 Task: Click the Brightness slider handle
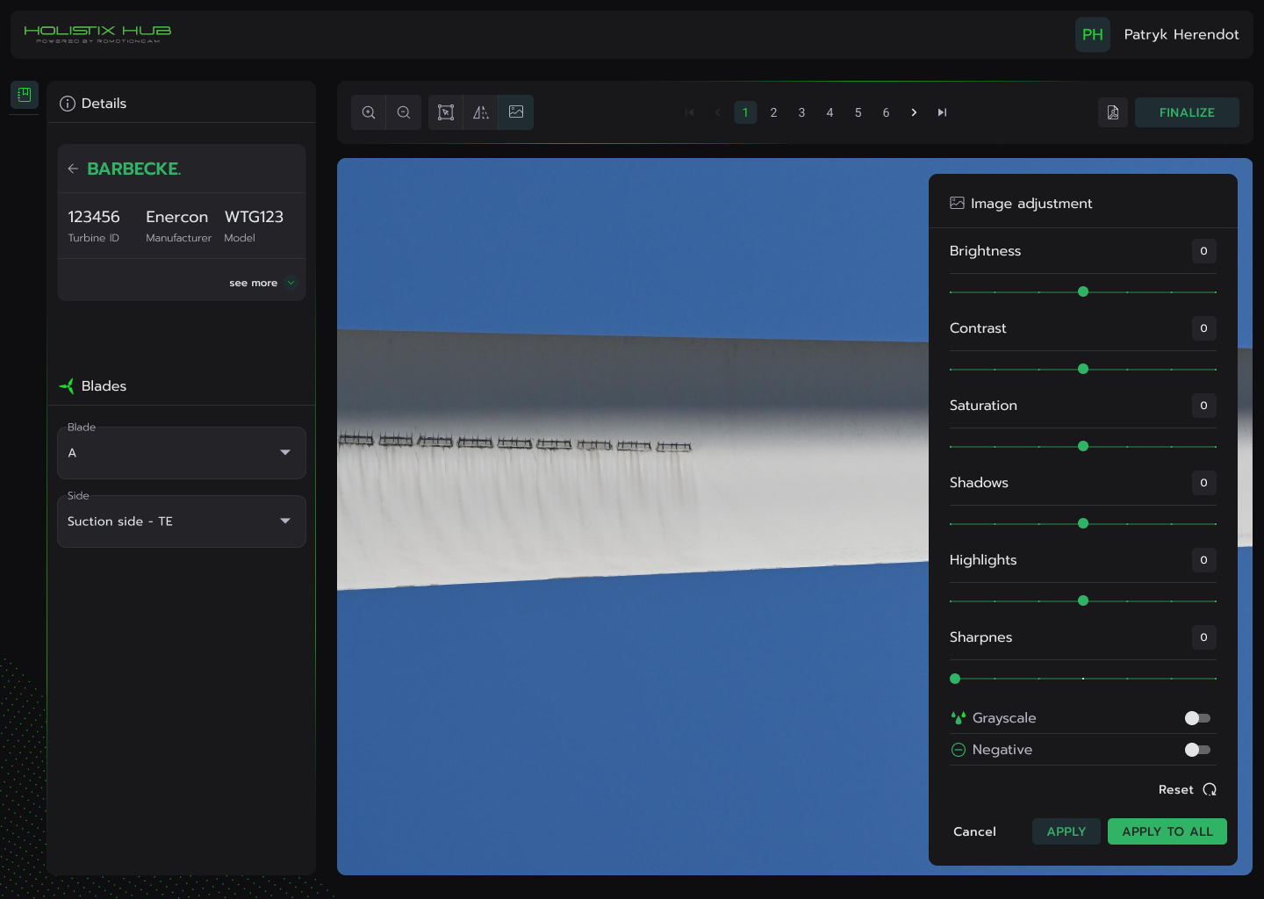[1083, 291]
